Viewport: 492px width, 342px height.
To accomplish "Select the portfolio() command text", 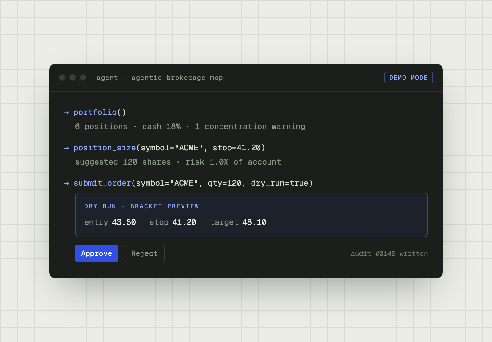I will coord(100,113).
